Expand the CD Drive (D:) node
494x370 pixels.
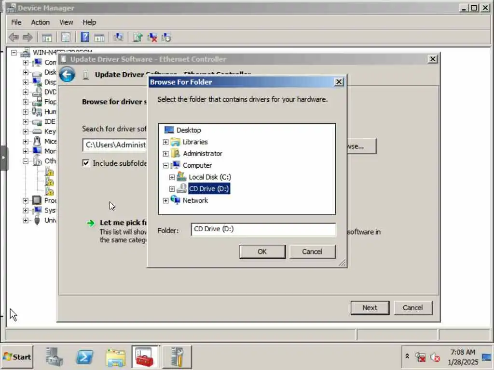pyautogui.click(x=172, y=189)
